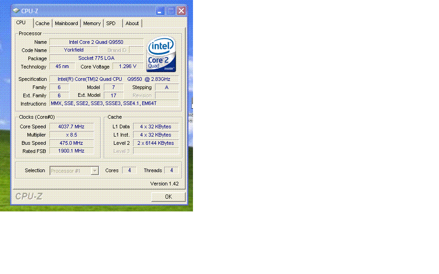This screenshot has width=439, height=274.
Task: Click the processor name Intel Core 2 Quad Q9550
Action: tap(96, 42)
